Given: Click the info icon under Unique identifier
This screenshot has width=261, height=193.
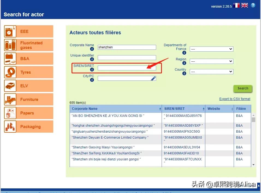Looking at the screenshot, I should point(92,59).
